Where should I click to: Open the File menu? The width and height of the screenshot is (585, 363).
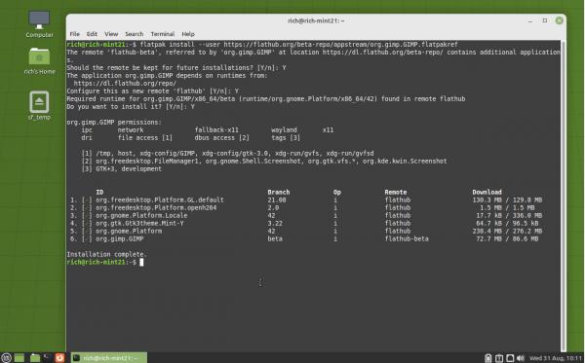tap(75, 34)
